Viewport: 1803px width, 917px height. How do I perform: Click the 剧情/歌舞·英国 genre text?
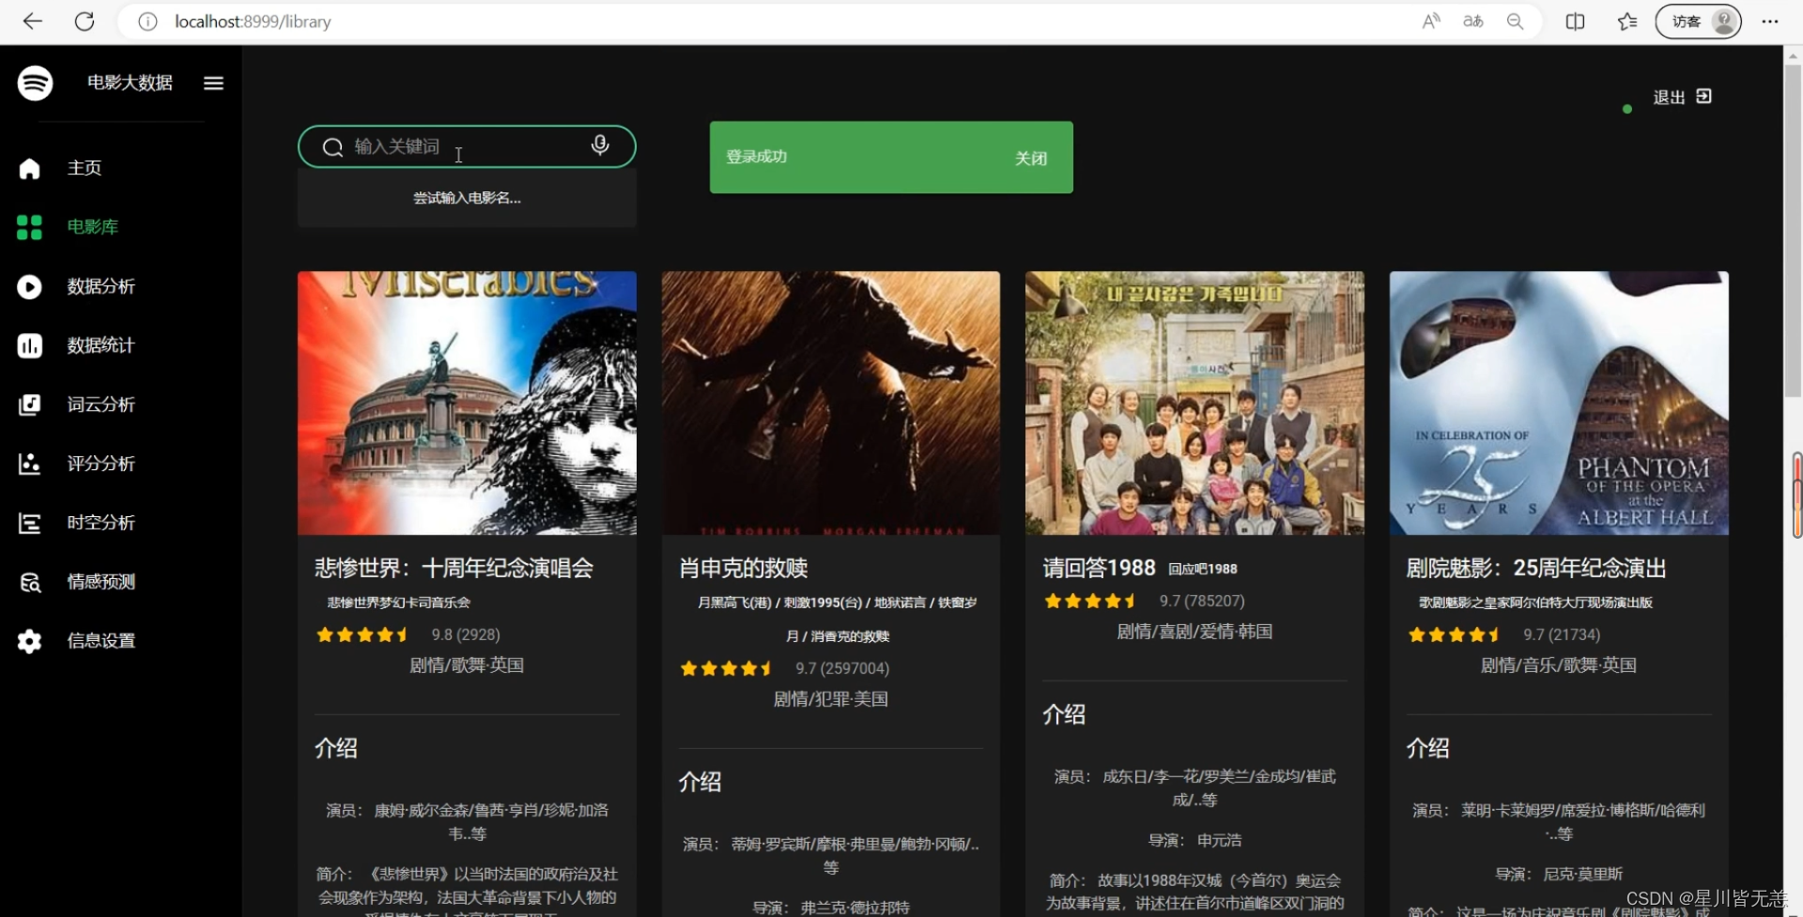click(x=467, y=665)
